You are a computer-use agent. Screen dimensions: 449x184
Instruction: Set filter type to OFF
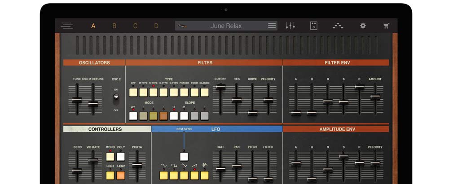tap(133, 92)
